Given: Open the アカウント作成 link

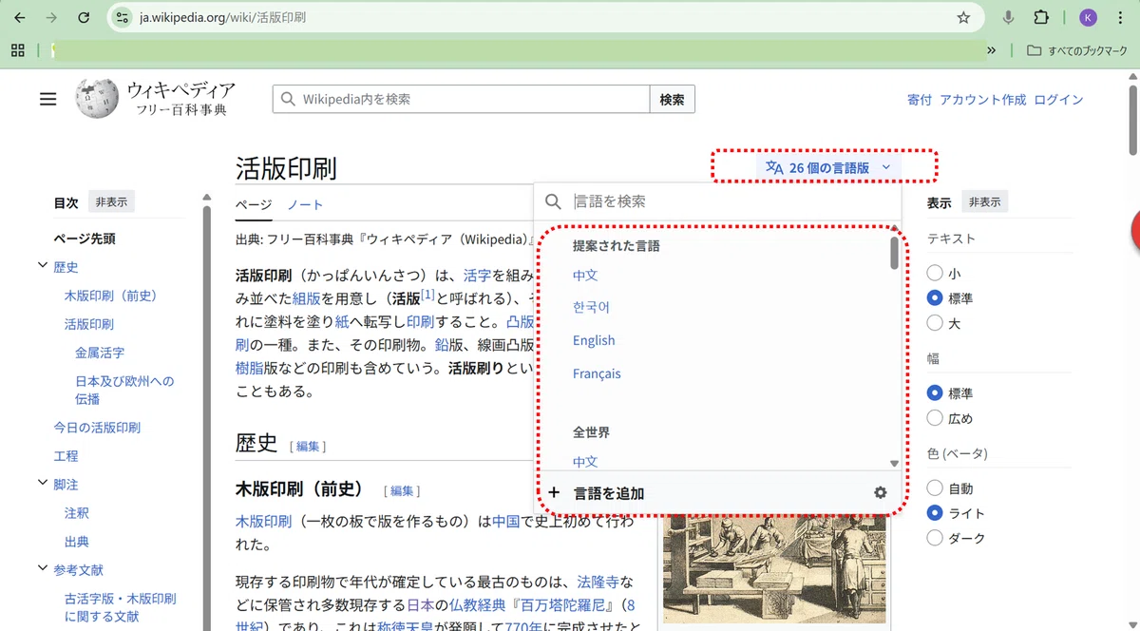Looking at the screenshot, I should pyautogui.click(x=983, y=99).
